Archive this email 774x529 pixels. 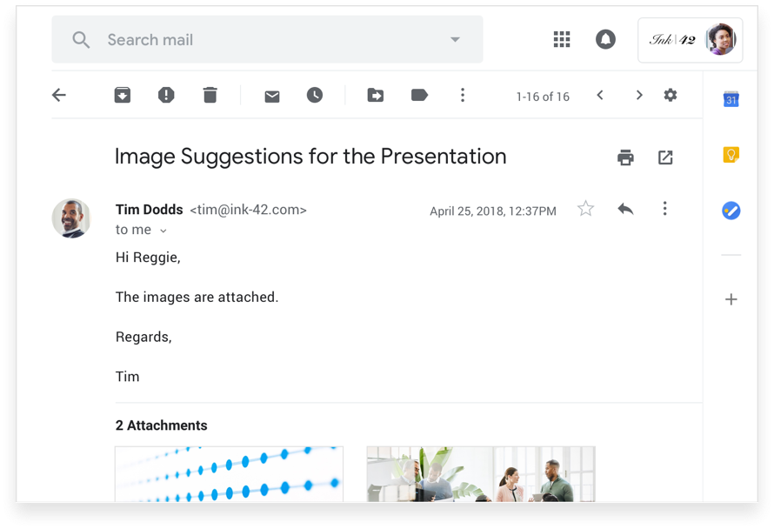point(123,96)
